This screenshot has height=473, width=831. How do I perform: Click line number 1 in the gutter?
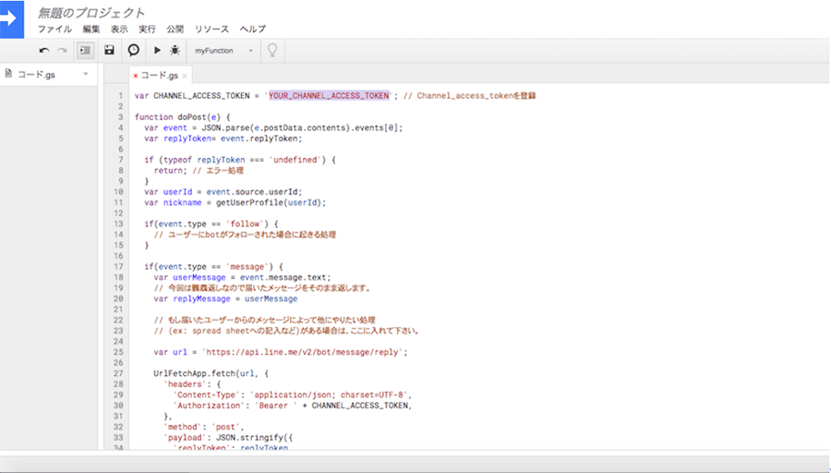120,95
